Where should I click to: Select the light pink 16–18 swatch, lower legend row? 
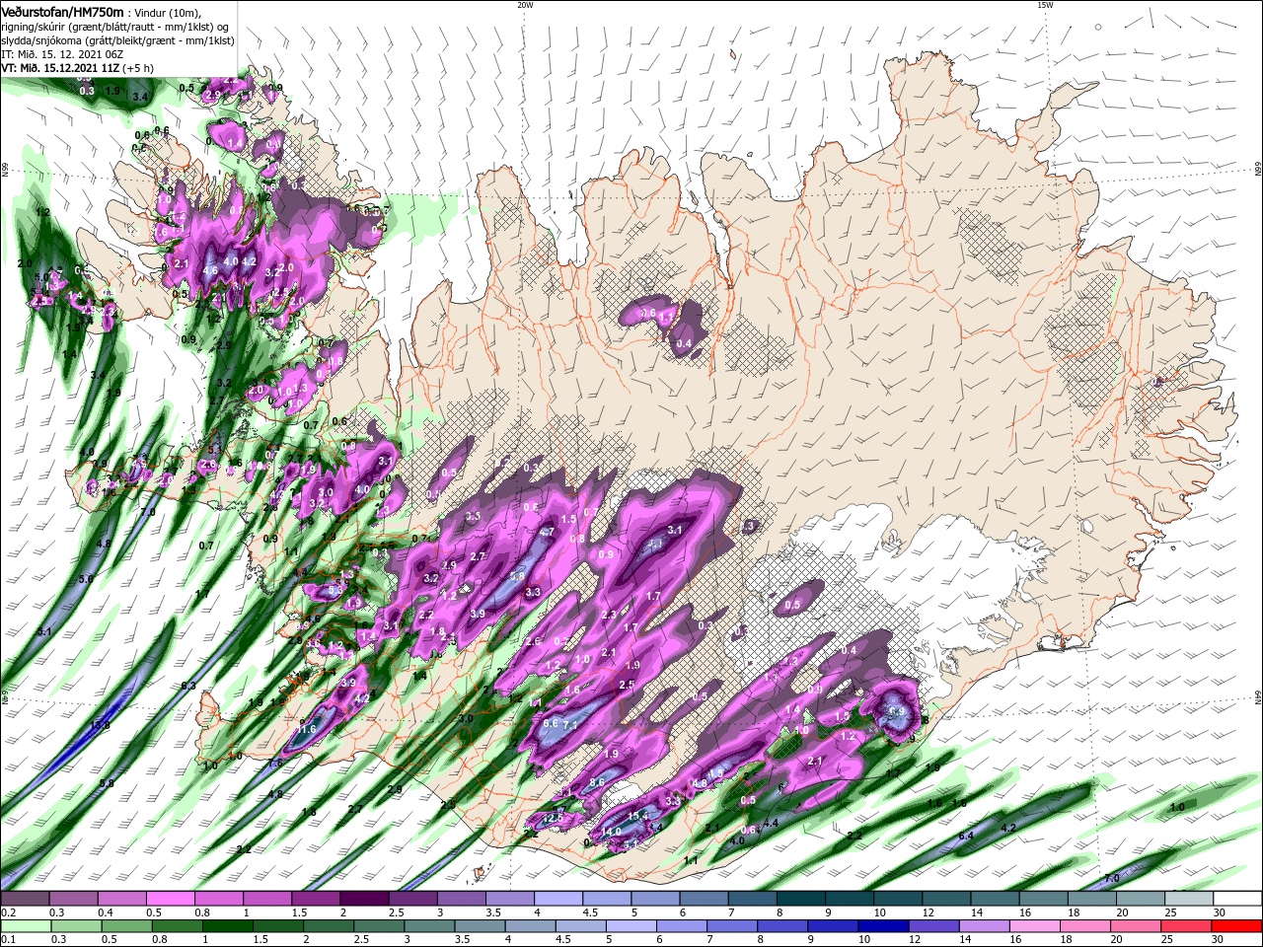click(1036, 927)
